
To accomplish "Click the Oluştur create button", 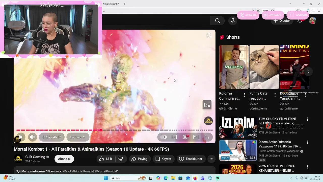I will click(282, 21).
